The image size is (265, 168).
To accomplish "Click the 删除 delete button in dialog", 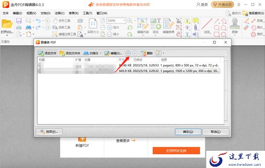I will [147, 53].
